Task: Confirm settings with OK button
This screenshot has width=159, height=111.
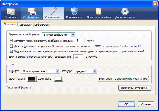Action: pyautogui.click(x=126, y=104)
